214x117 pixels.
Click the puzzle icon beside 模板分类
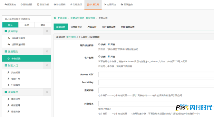click(8, 99)
